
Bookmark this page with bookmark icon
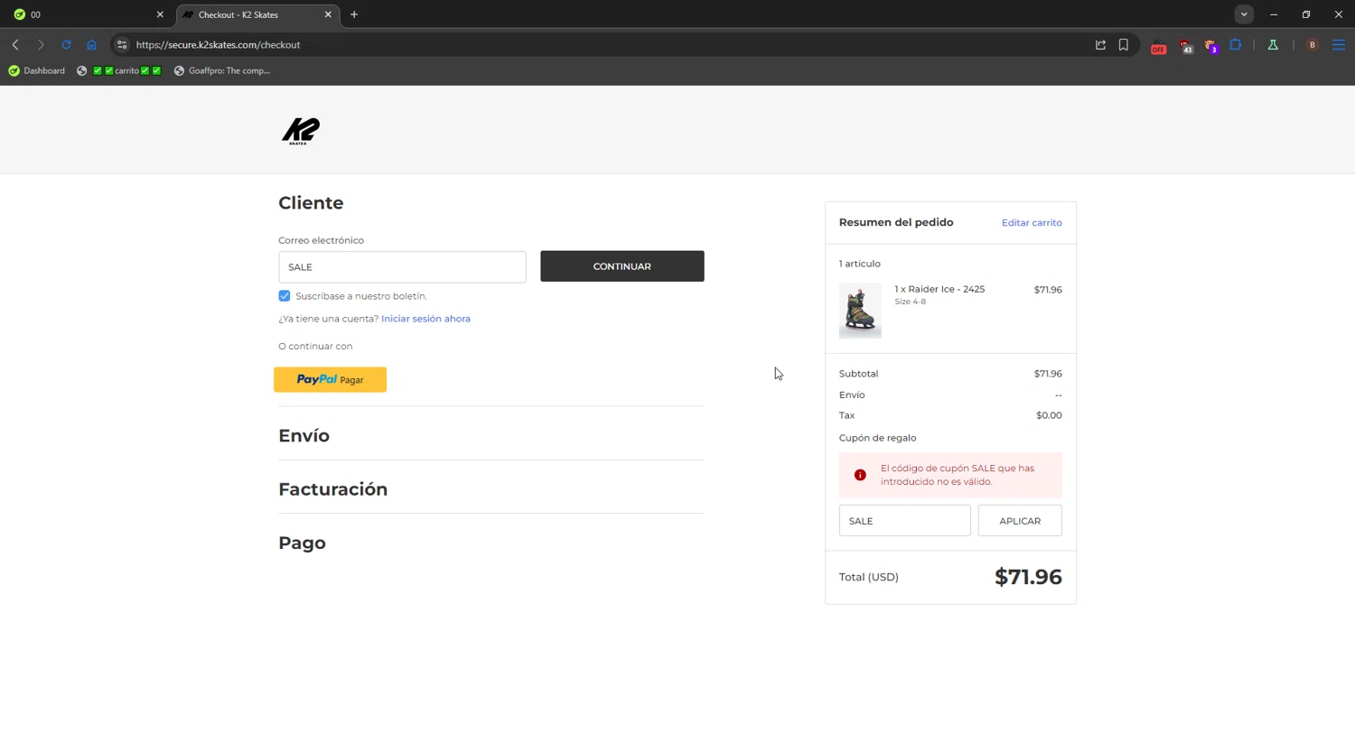(1124, 44)
